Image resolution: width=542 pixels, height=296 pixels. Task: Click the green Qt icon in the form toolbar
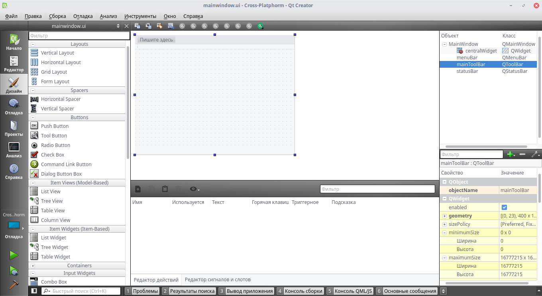point(260,26)
